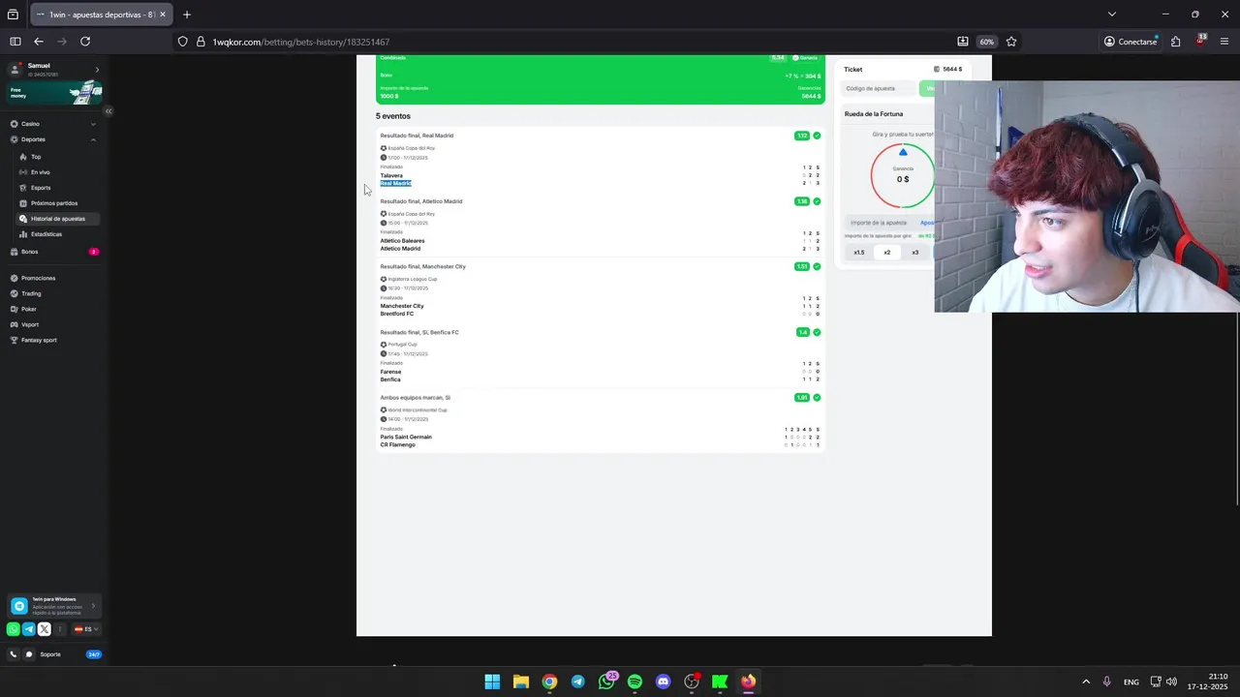Open Discord from the taskbar

click(x=663, y=682)
